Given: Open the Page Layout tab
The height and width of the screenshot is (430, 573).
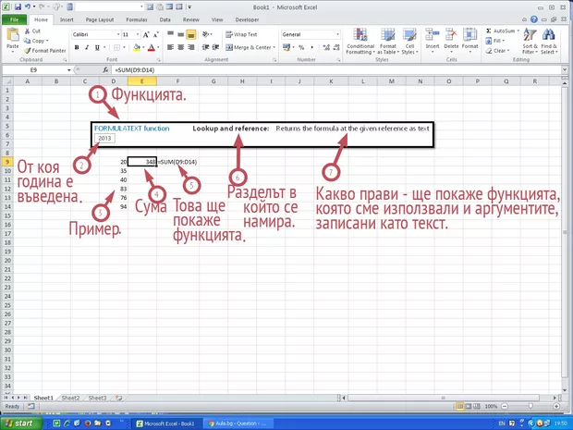Looking at the screenshot, I should tap(100, 18).
